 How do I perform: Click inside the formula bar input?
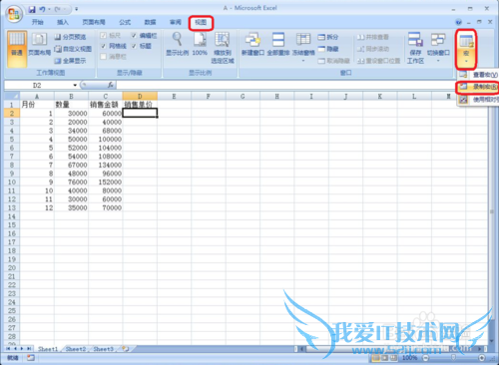pyautogui.click(x=286, y=85)
